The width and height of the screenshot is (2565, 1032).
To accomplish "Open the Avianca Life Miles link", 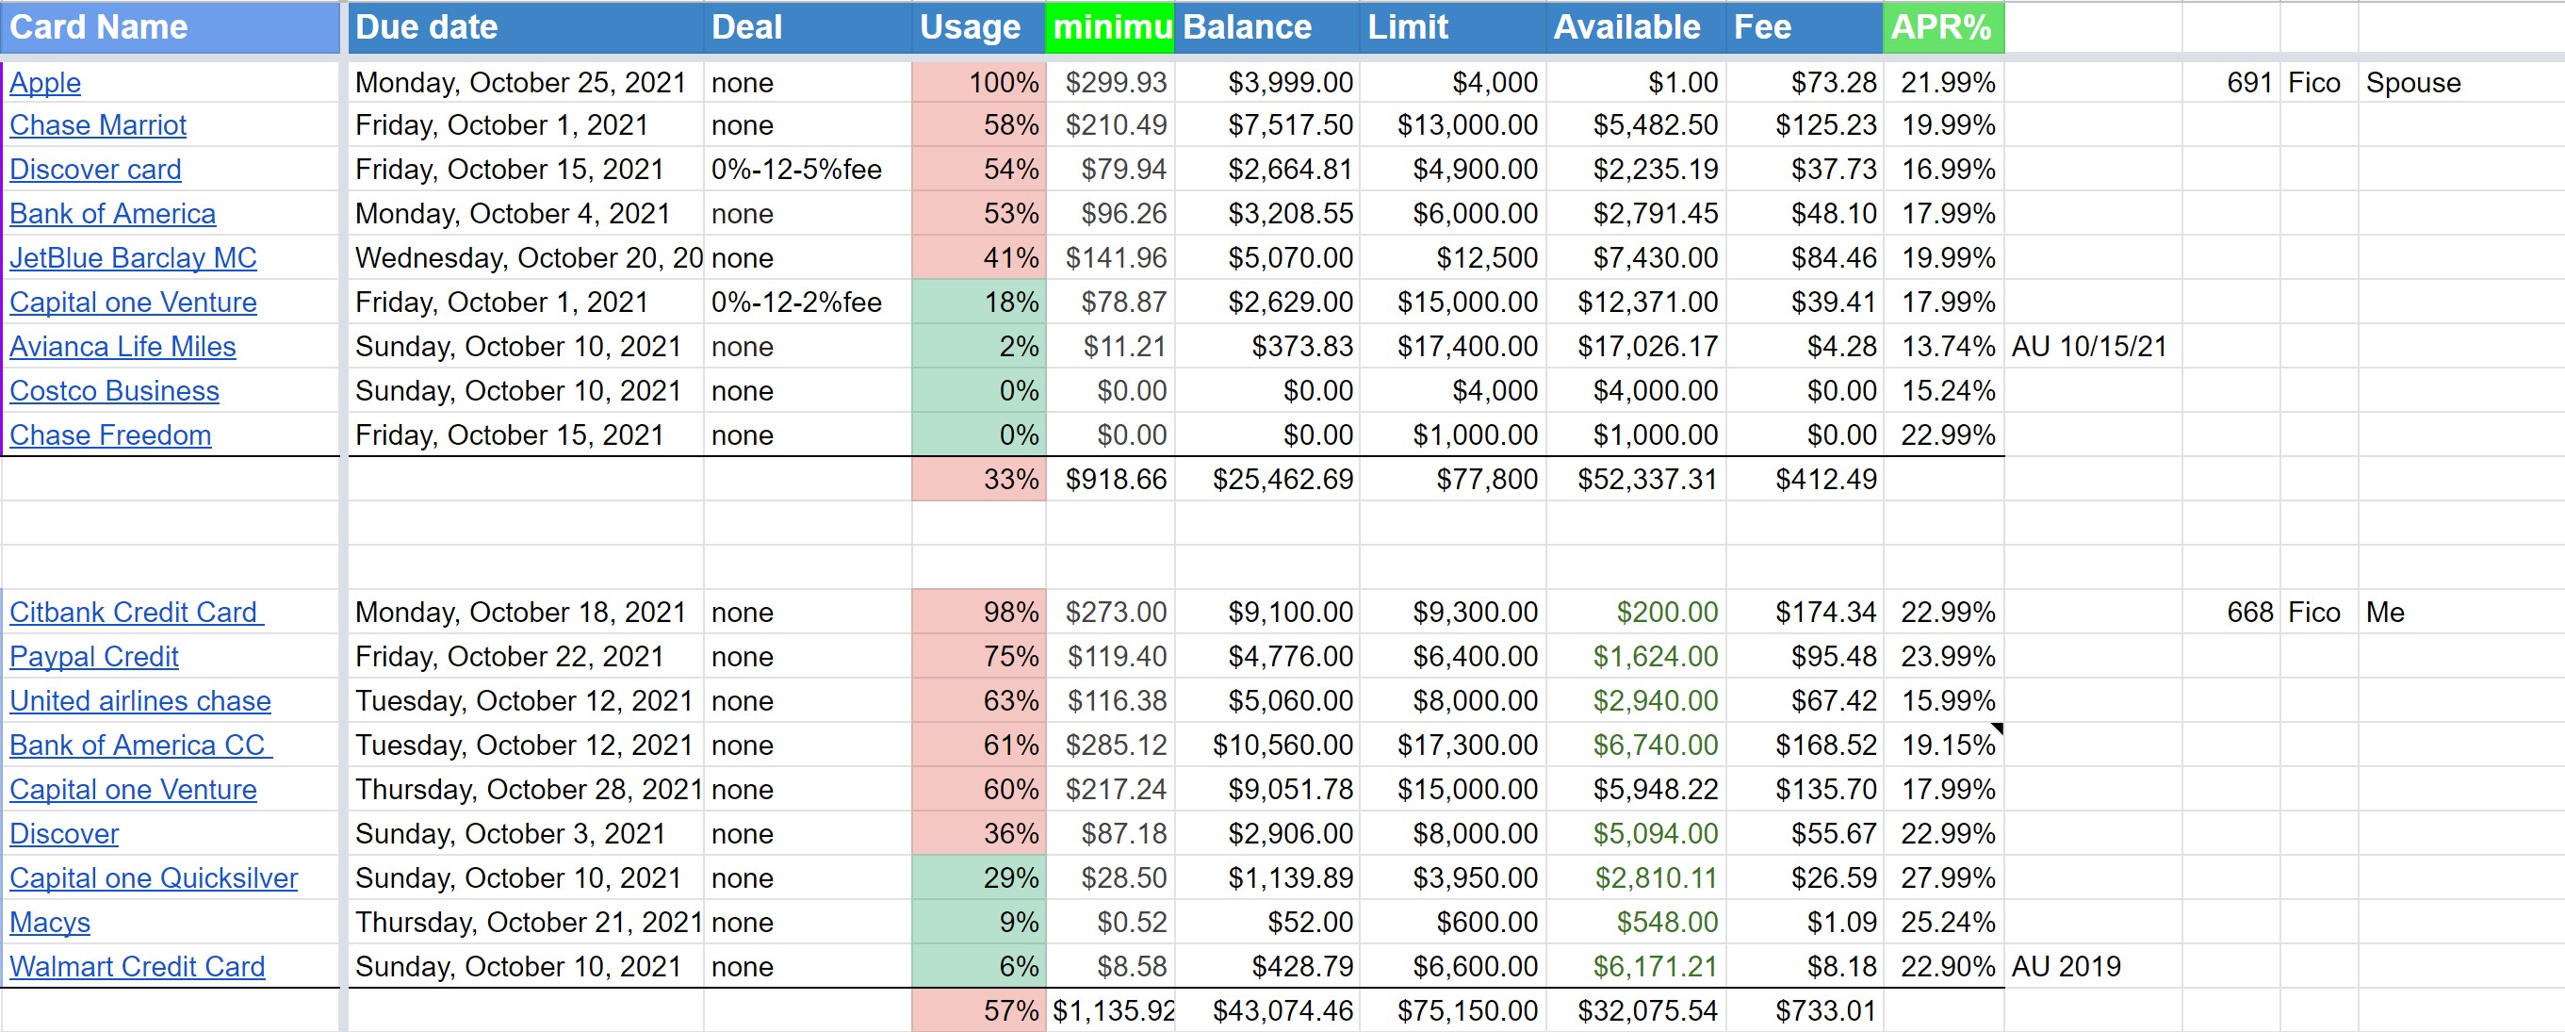I will pos(123,347).
